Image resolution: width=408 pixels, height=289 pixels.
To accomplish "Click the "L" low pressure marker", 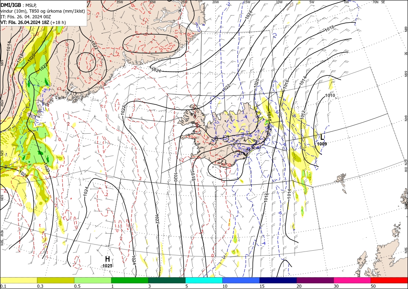I will 322,137.
